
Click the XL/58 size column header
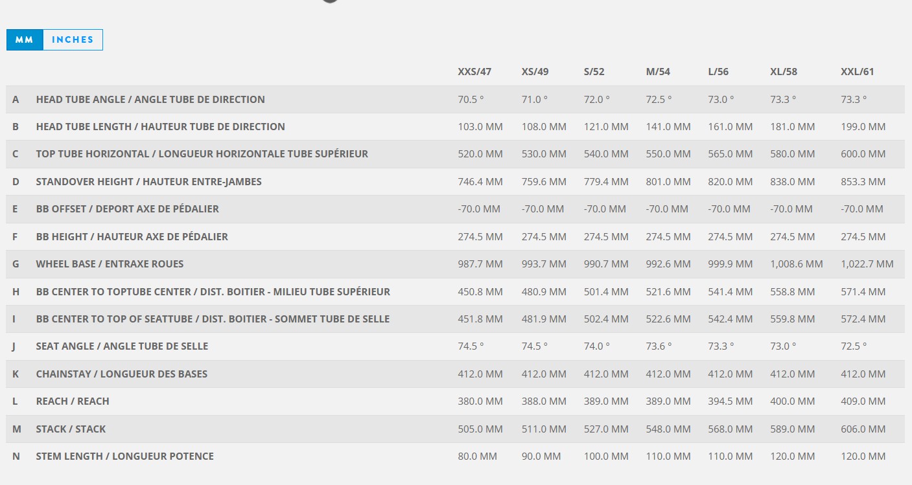[784, 71]
